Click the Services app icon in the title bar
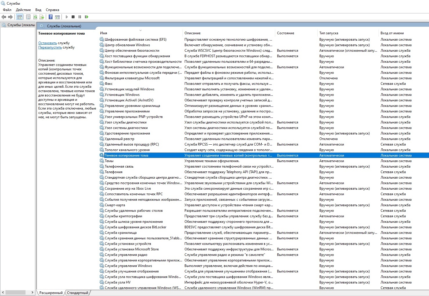This screenshot has height=296, width=429. tap(3, 3)
